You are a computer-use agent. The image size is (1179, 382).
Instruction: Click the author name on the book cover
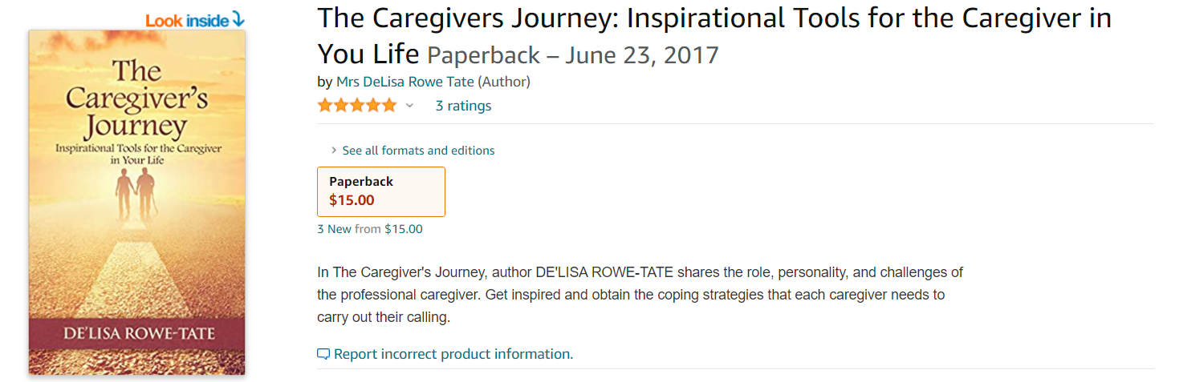[x=137, y=332]
